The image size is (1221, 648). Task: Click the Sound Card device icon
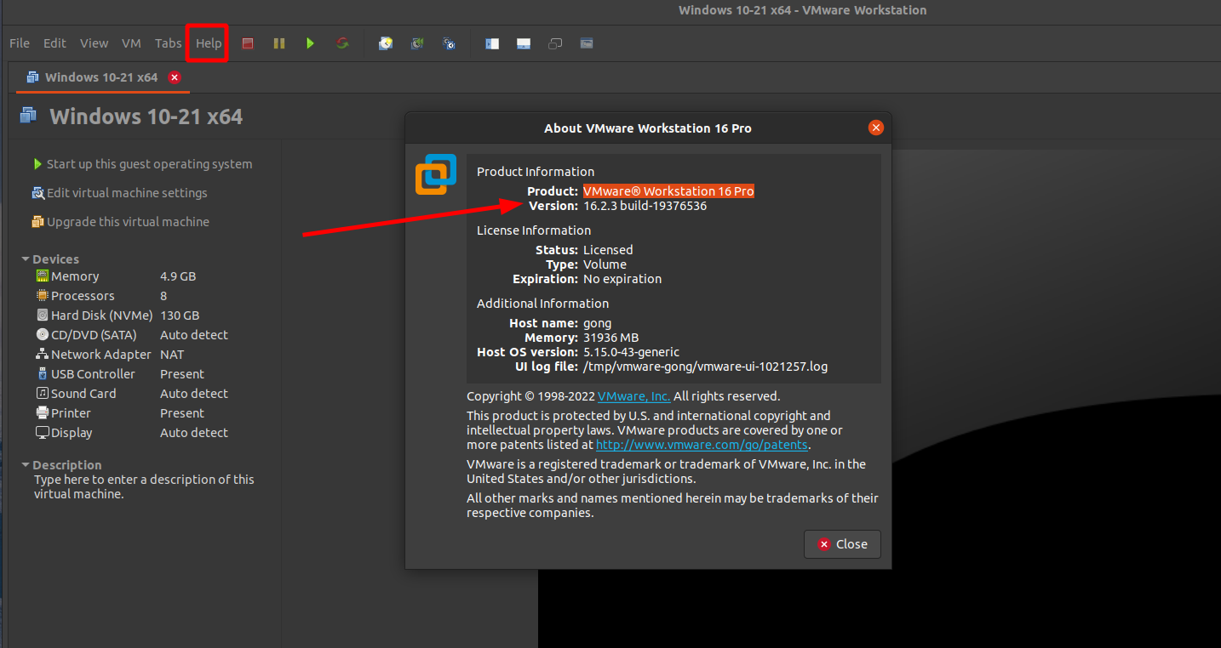[x=43, y=394]
